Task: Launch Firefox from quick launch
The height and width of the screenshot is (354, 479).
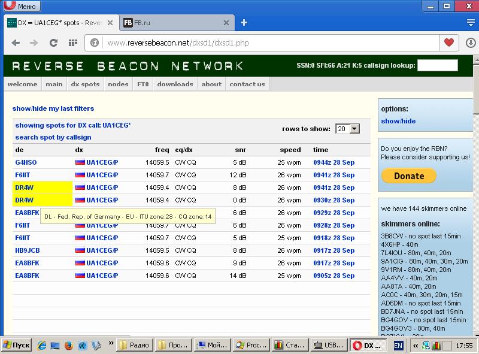Action: coord(69,346)
